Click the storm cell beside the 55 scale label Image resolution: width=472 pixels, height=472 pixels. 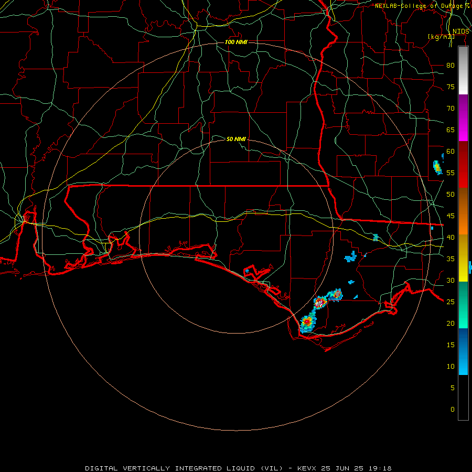click(x=438, y=167)
